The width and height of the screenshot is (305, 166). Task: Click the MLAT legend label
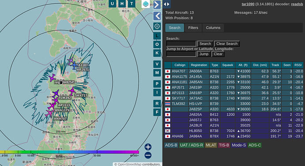(211, 145)
